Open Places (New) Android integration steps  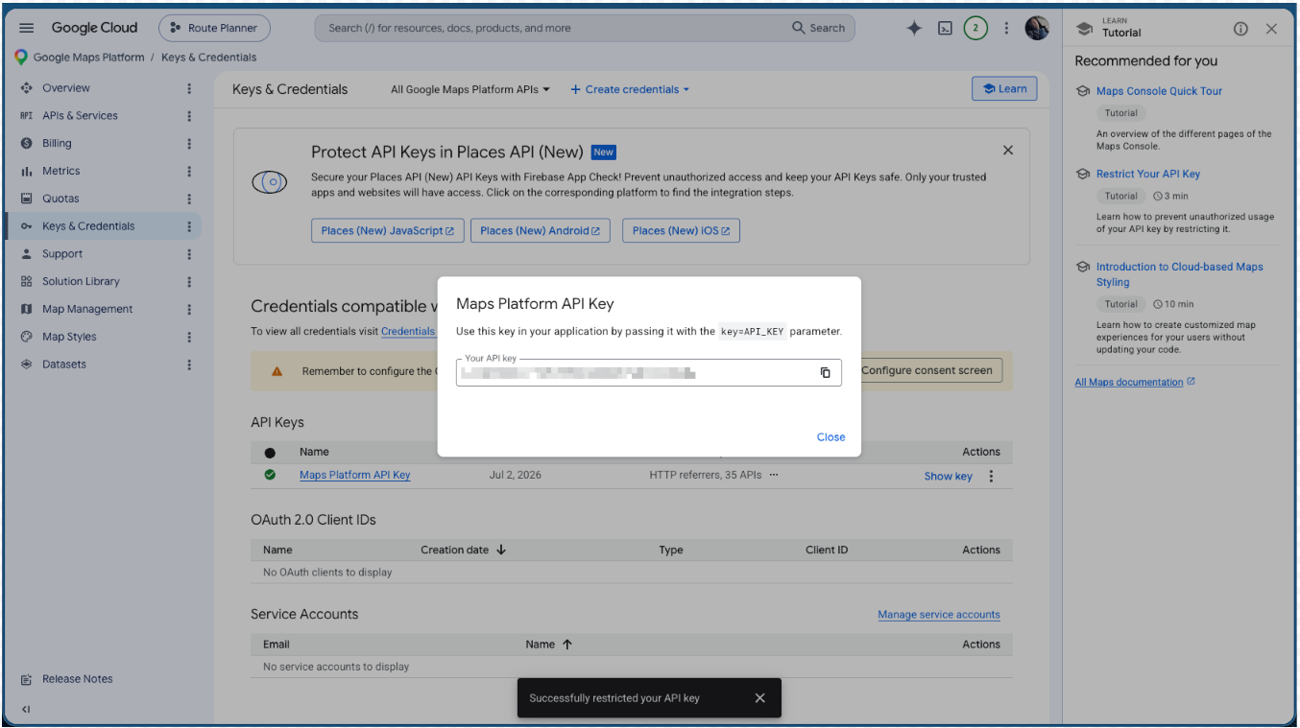point(541,231)
